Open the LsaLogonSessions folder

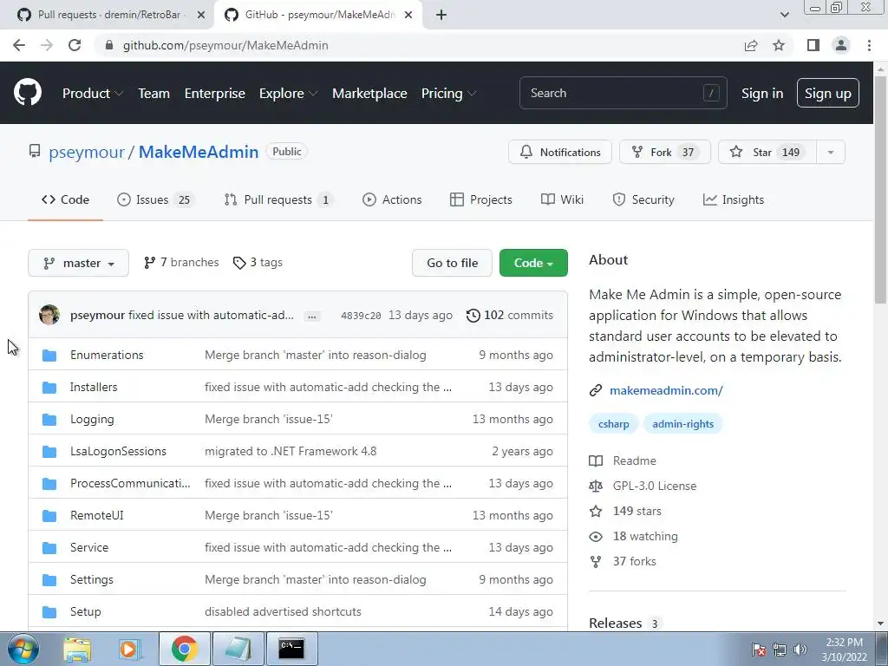(118, 451)
